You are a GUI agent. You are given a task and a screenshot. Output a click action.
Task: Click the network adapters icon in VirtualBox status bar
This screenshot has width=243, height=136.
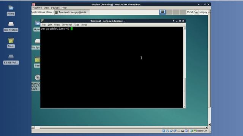point(175,131)
